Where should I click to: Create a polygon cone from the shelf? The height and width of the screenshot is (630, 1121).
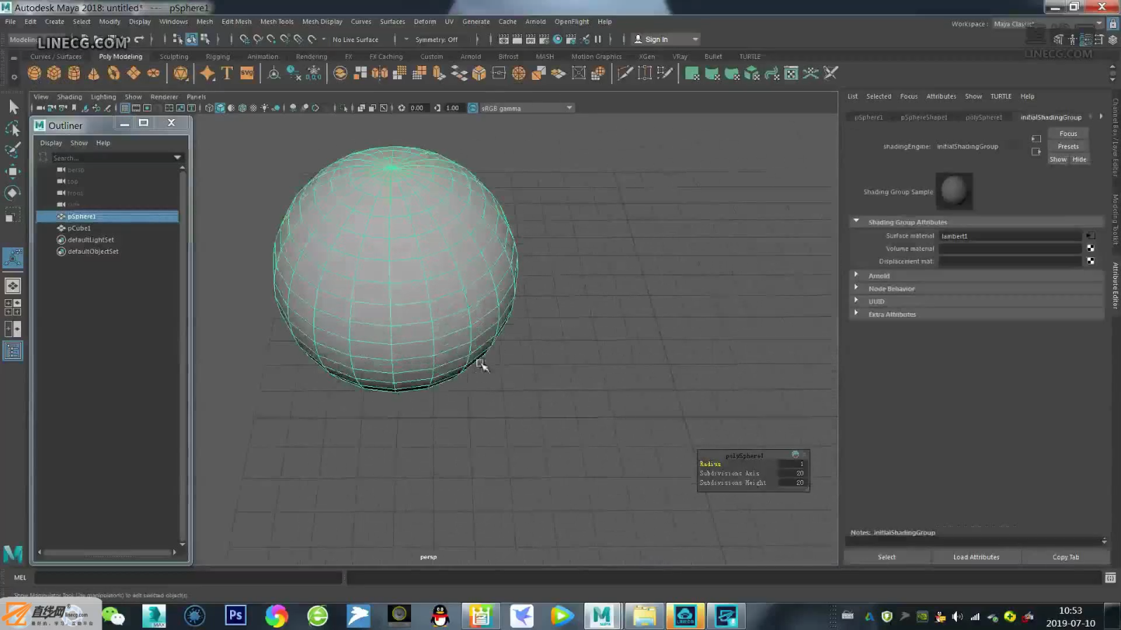(93, 73)
